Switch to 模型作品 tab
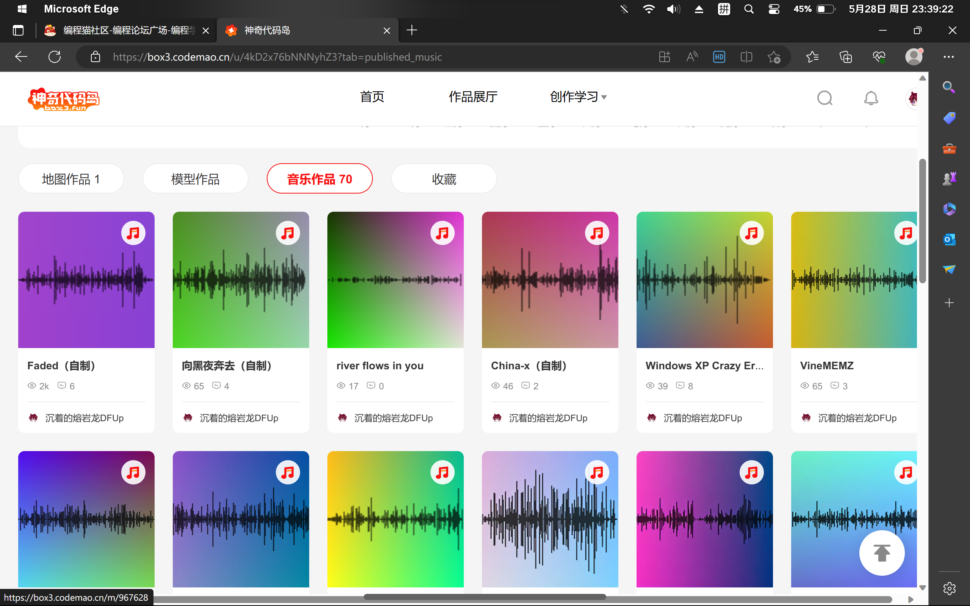Viewport: 970px width, 606px height. click(x=195, y=179)
